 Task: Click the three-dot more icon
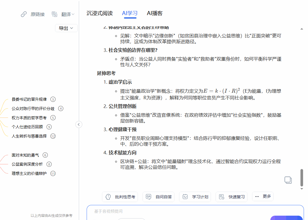tap(257, 197)
